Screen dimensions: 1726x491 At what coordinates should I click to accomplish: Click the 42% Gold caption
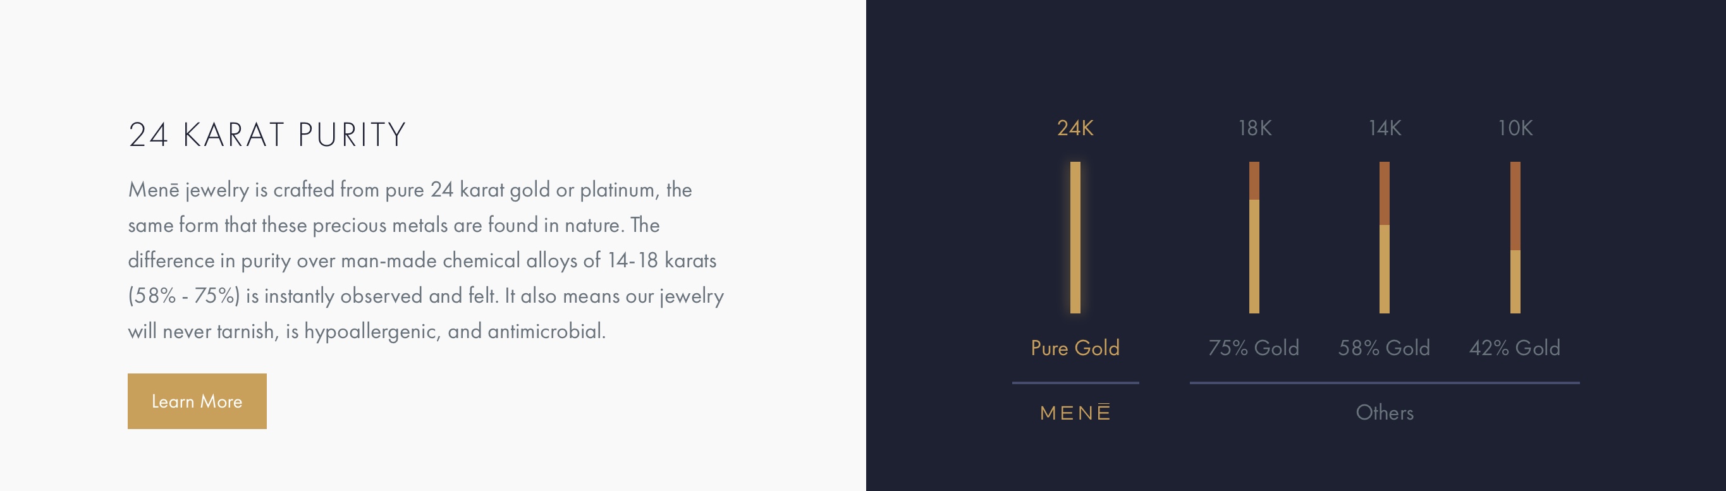(1514, 348)
